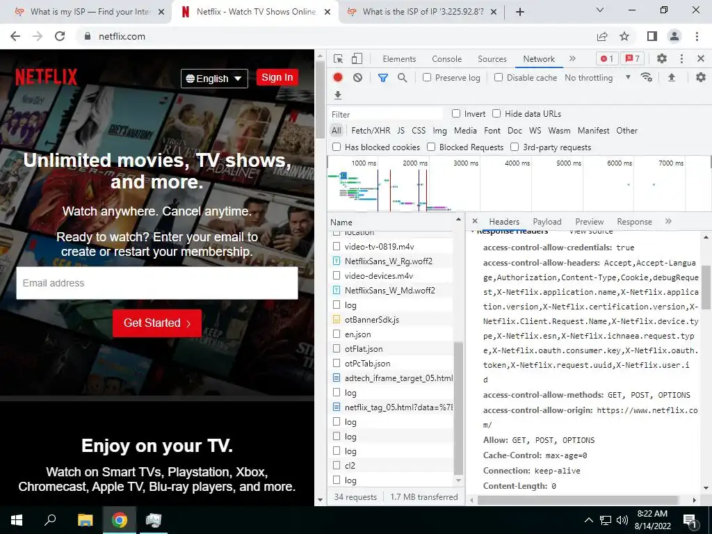The width and height of the screenshot is (712, 534).
Task: Bookmark this page with star icon
Action: point(624,36)
